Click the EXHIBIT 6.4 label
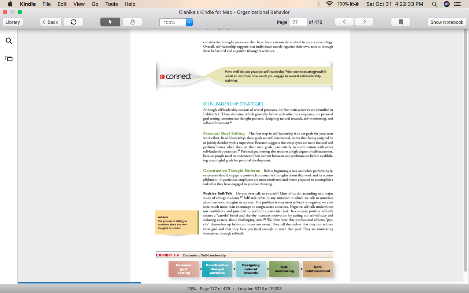 click(167, 255)
